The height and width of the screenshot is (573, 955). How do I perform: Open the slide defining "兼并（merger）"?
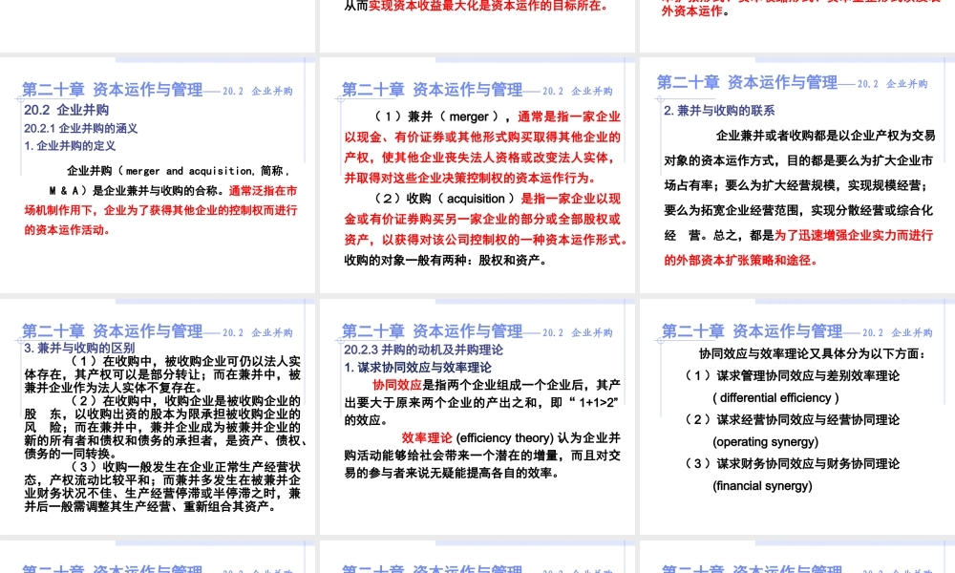point(477,181)
